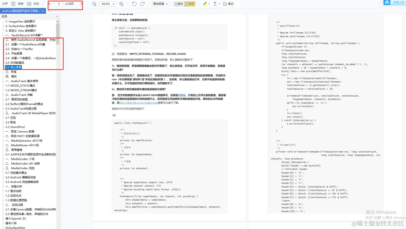Select the text color T tool
Viewport: 406px width, 229px height.
[215, 4]
